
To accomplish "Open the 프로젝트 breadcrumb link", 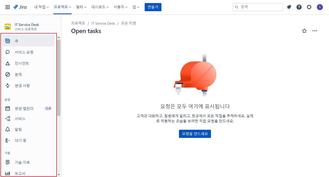I will pyautogui.click(x=78, y=23).
